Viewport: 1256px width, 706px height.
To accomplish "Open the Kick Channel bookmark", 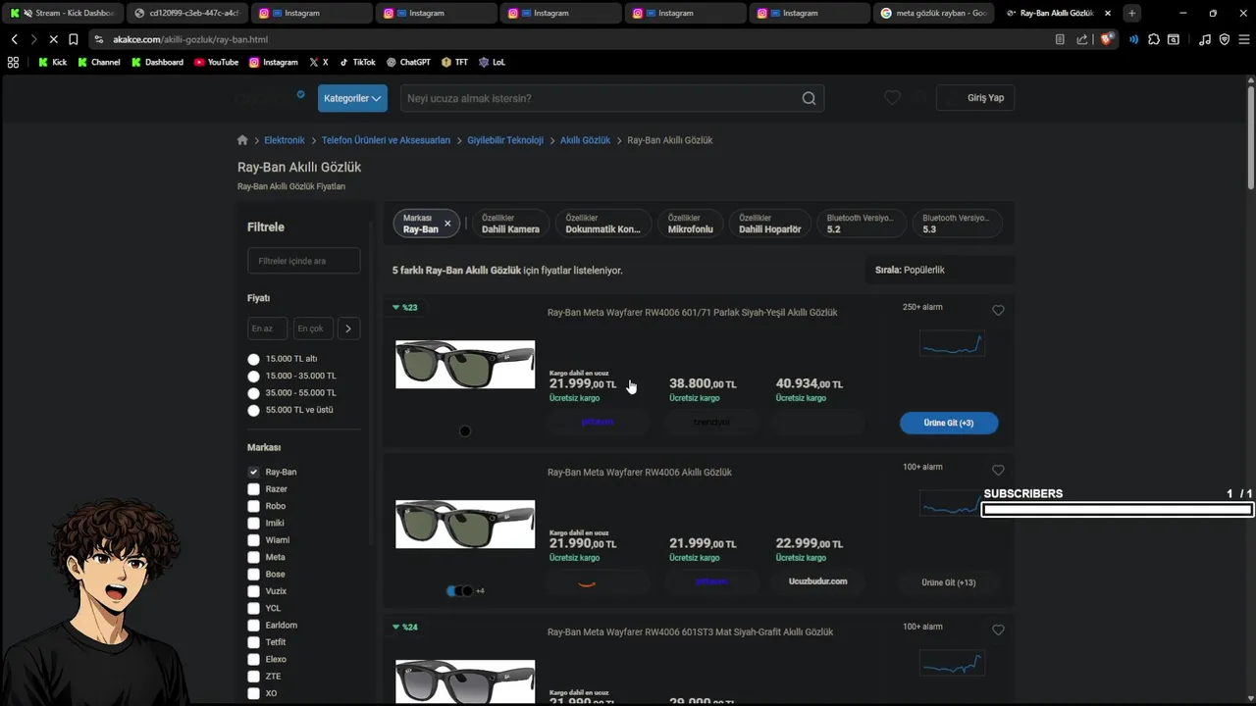I will point(98,62).
